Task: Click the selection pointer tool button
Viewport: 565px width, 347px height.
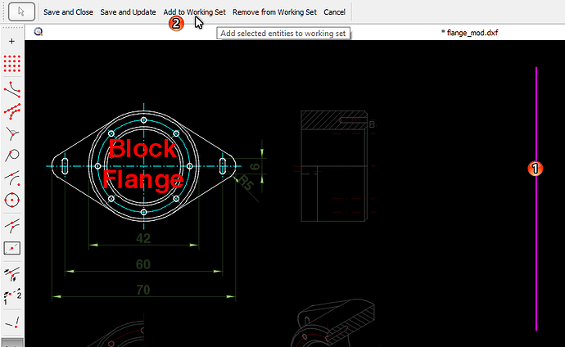Action: tap(21, 12)
